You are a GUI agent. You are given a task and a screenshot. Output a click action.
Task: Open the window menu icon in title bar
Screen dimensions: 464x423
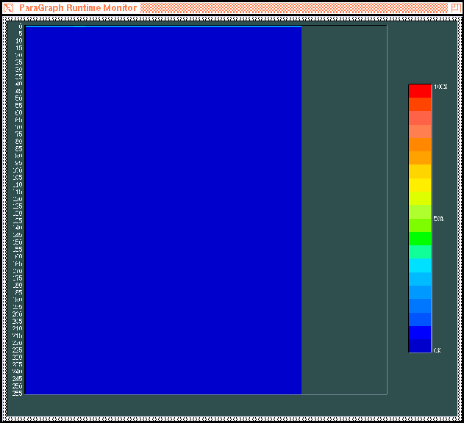9,7
